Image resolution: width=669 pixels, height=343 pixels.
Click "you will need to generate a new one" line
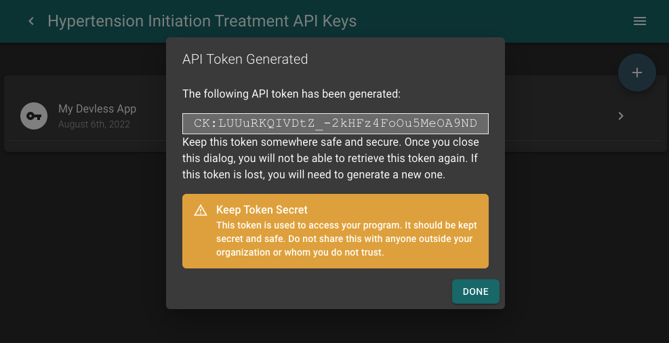[313, 174]
